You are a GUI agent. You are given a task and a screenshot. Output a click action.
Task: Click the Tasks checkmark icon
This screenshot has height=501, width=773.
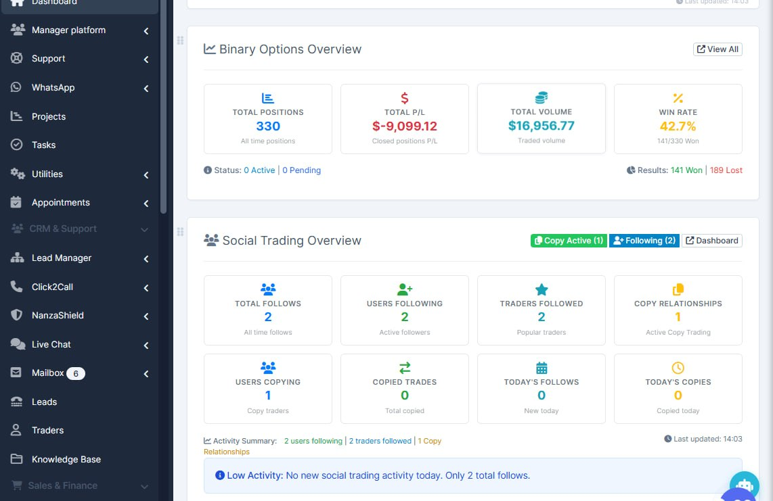point(16,145)
